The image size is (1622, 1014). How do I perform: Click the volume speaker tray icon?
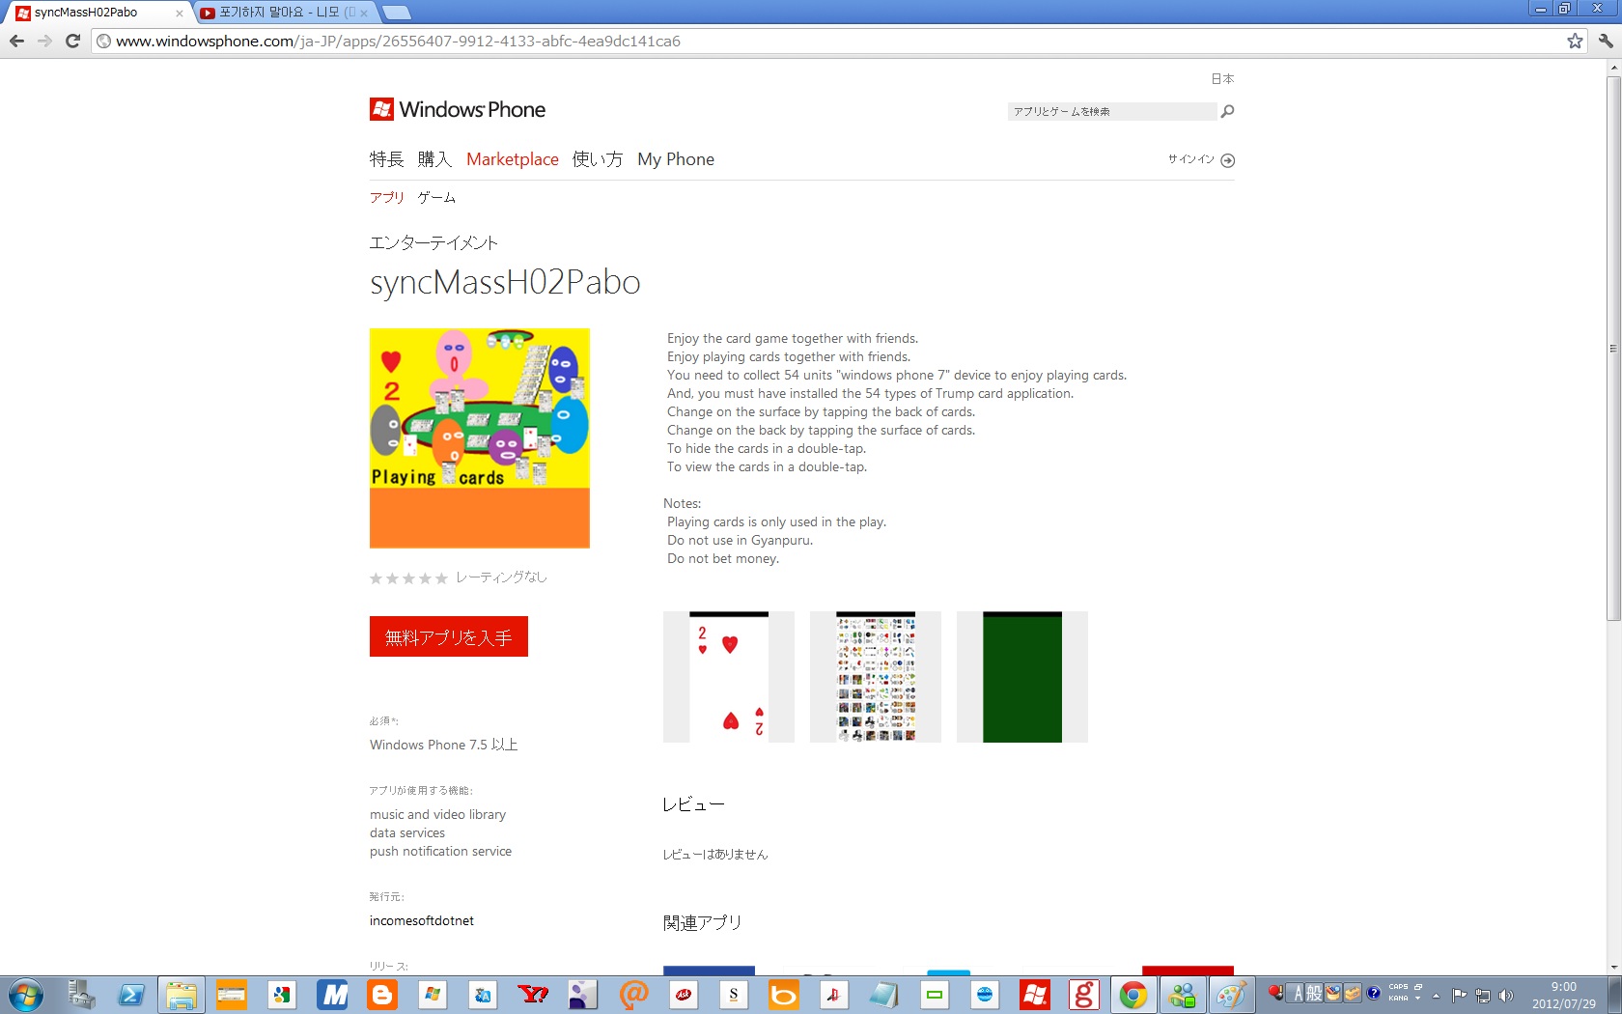click(1505, 996)
